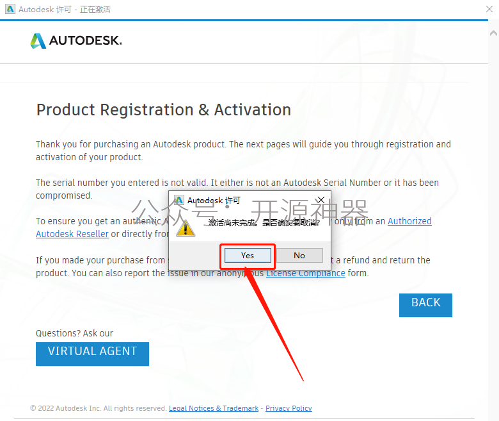Click the Autodesk 许可 dialog title text
This screenshot has width=499, height=421.
click(214, 200)
